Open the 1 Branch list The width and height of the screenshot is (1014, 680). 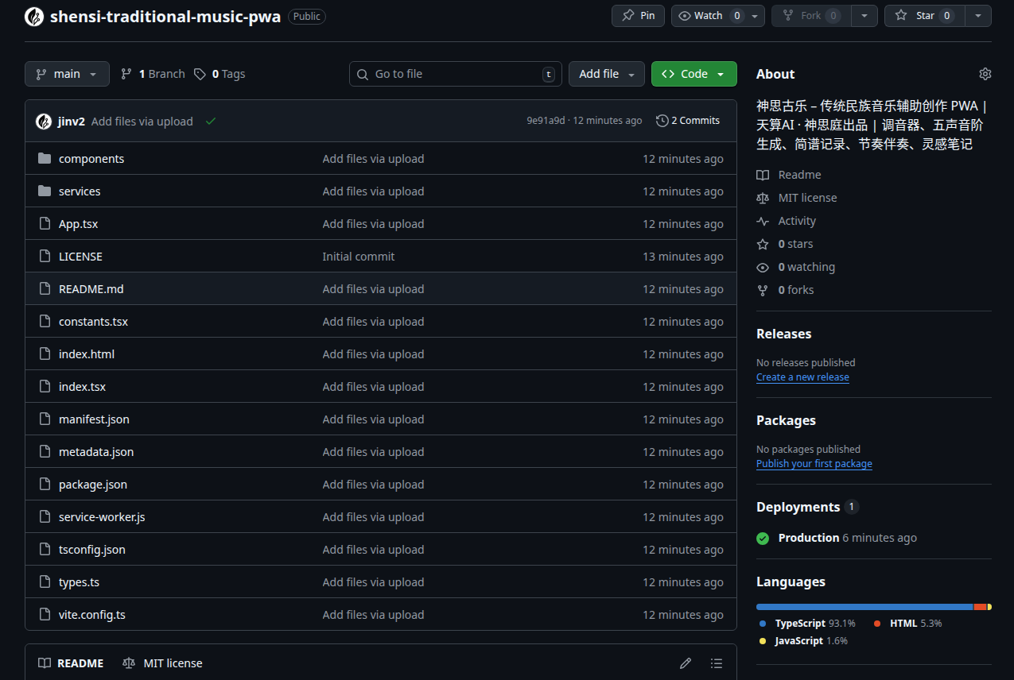tap(153, 74)
